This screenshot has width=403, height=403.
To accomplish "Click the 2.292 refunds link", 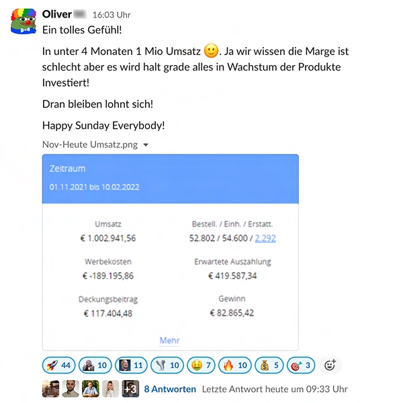I will pos(265,238).
